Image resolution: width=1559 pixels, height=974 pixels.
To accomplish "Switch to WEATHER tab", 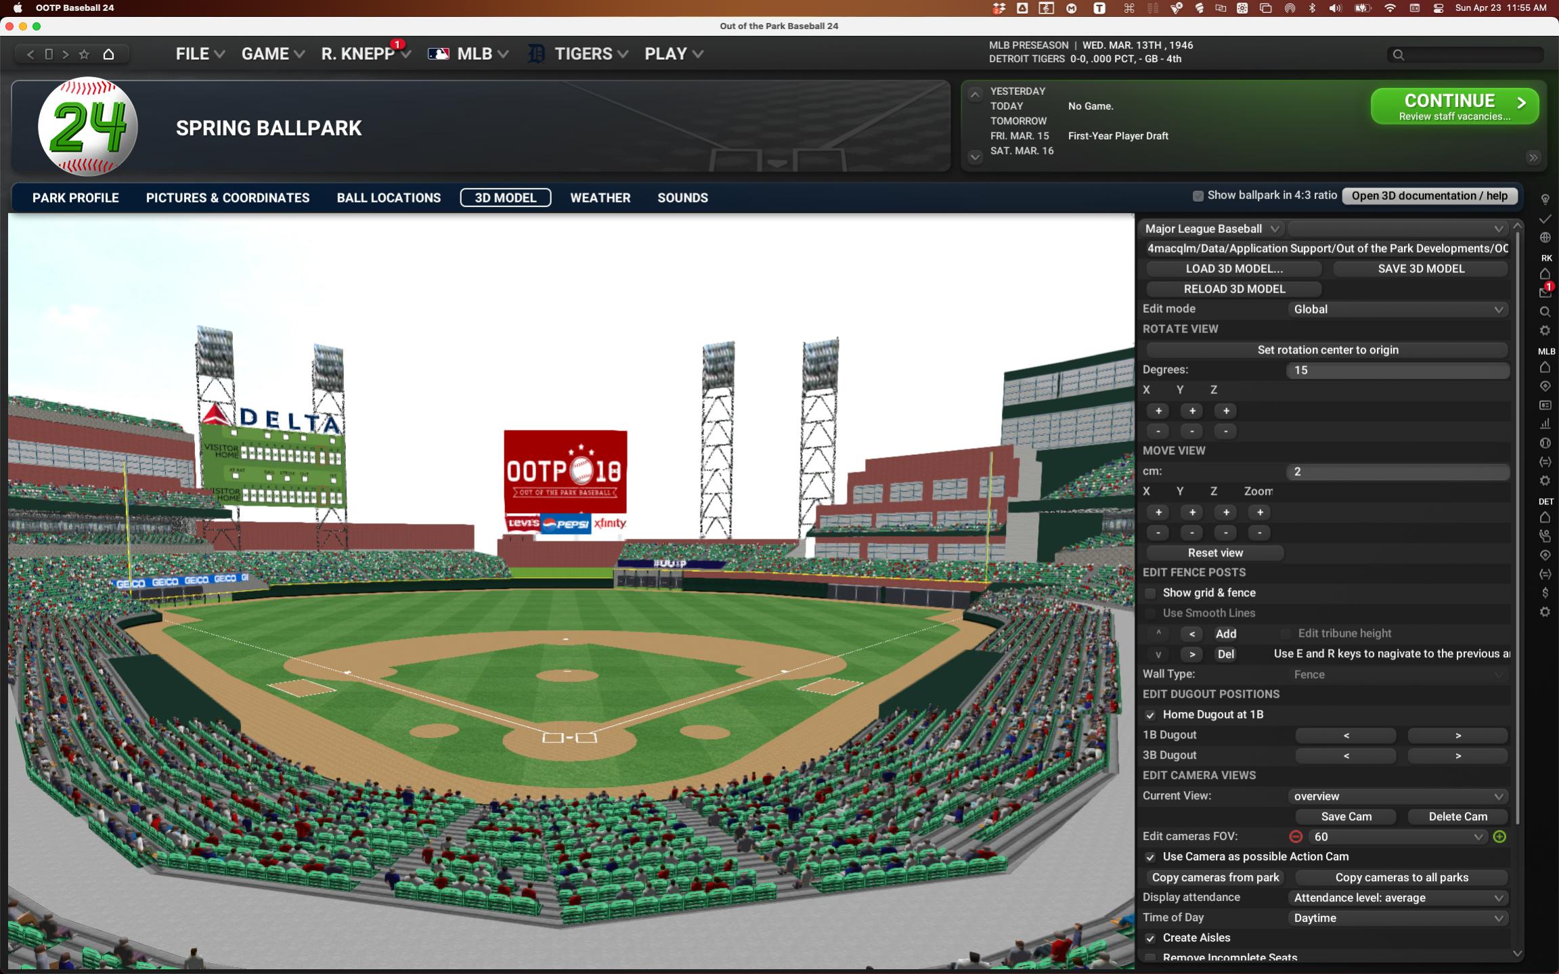I will pos(600,198).
